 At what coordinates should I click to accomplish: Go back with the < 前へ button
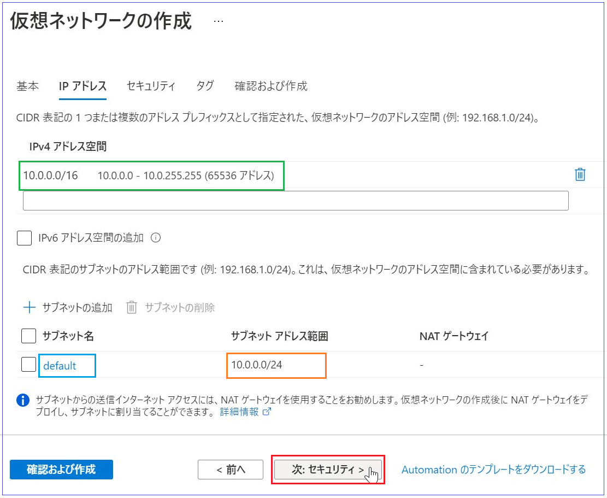[x=231, y=470]
